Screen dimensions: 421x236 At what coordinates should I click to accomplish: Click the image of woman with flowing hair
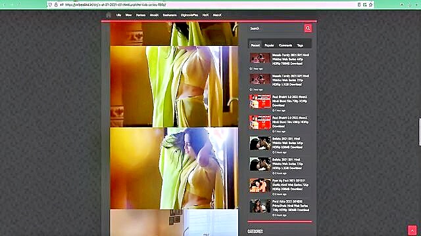[x=174, y=168]
